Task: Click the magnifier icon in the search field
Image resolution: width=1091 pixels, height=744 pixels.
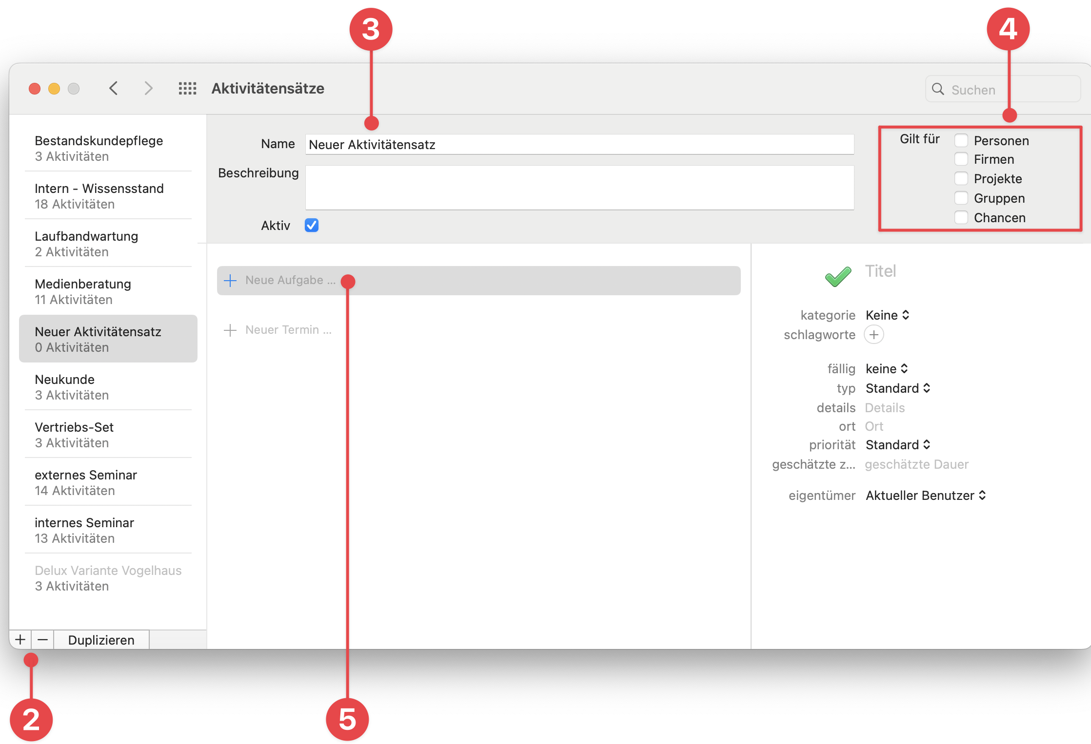Action: (938, 89)
